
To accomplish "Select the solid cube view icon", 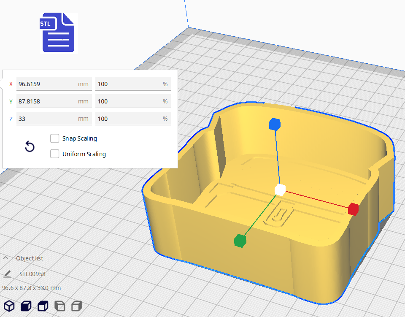I will pyautogui.click(x=26, y=306).
